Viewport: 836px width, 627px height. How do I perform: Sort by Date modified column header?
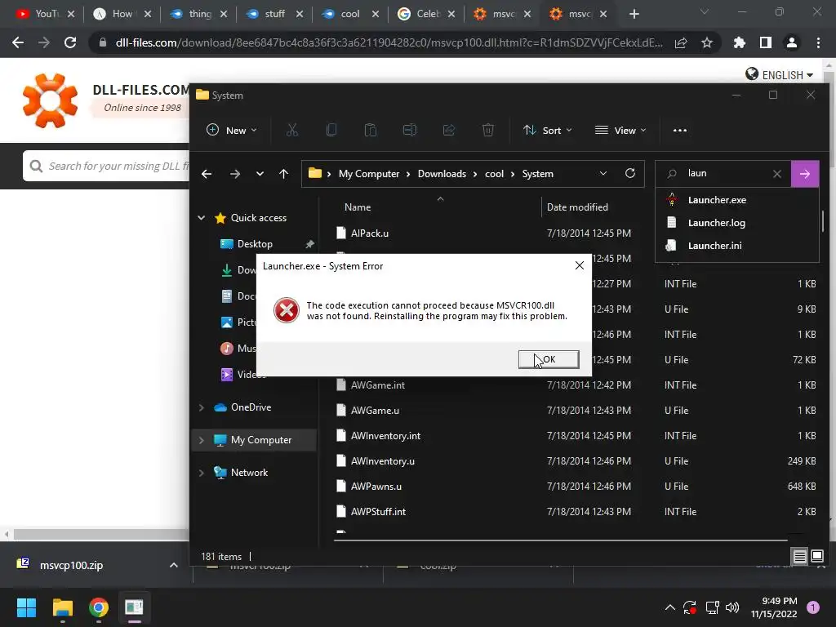[x=577, y=207]
